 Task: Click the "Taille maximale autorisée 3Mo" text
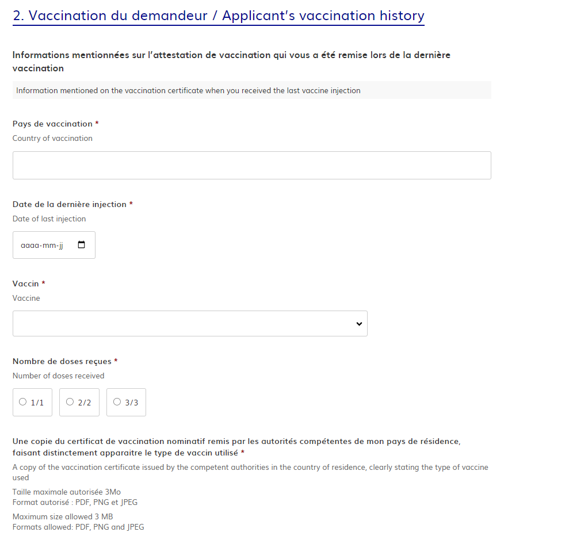point(65,492)
